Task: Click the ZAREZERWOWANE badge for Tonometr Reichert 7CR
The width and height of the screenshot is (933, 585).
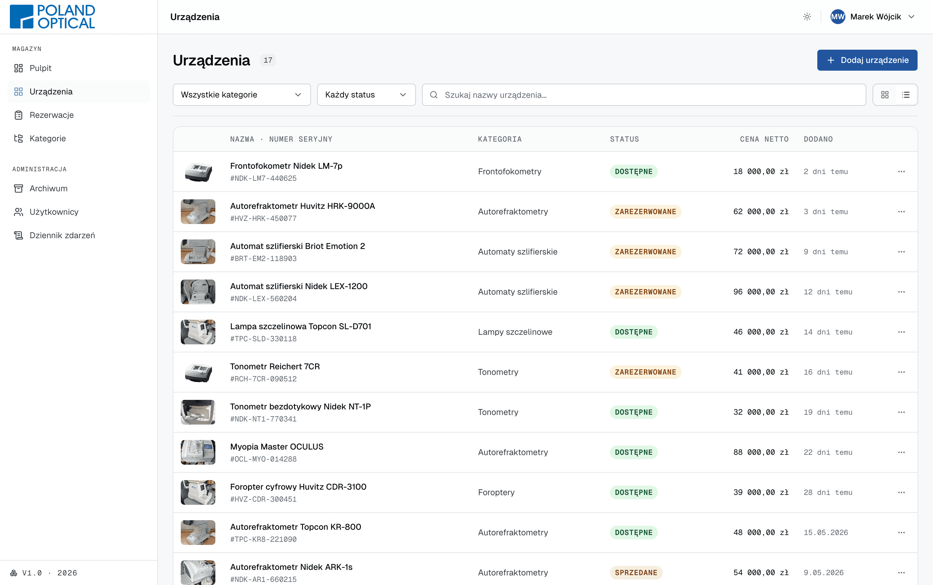Action: (645, 372)
